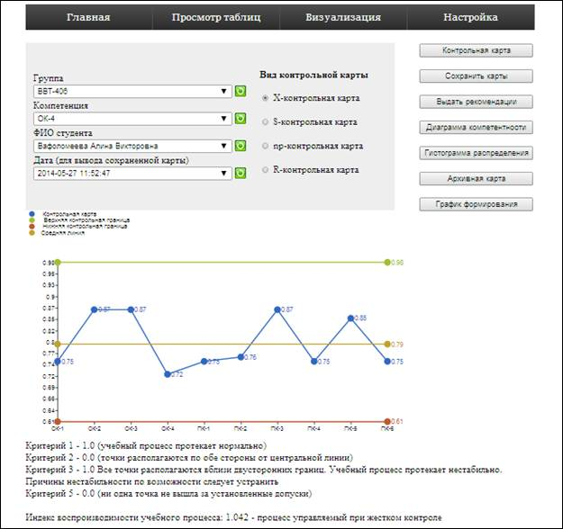The width and height of the screenshot is (563, 529).
Task: Click the Вид контрольной карты heading
Action: [313, 75]
